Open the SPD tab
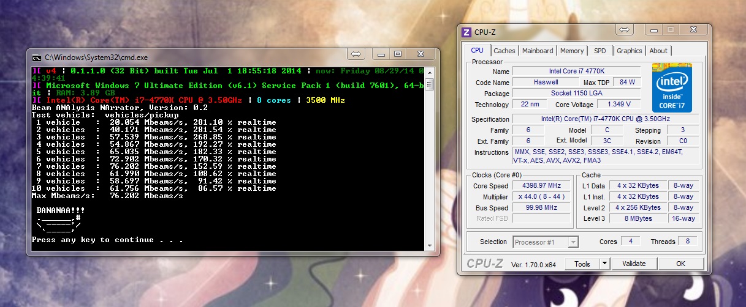Image resolution: width=746 pixels, height=307 pixels. tap(600, 51)
